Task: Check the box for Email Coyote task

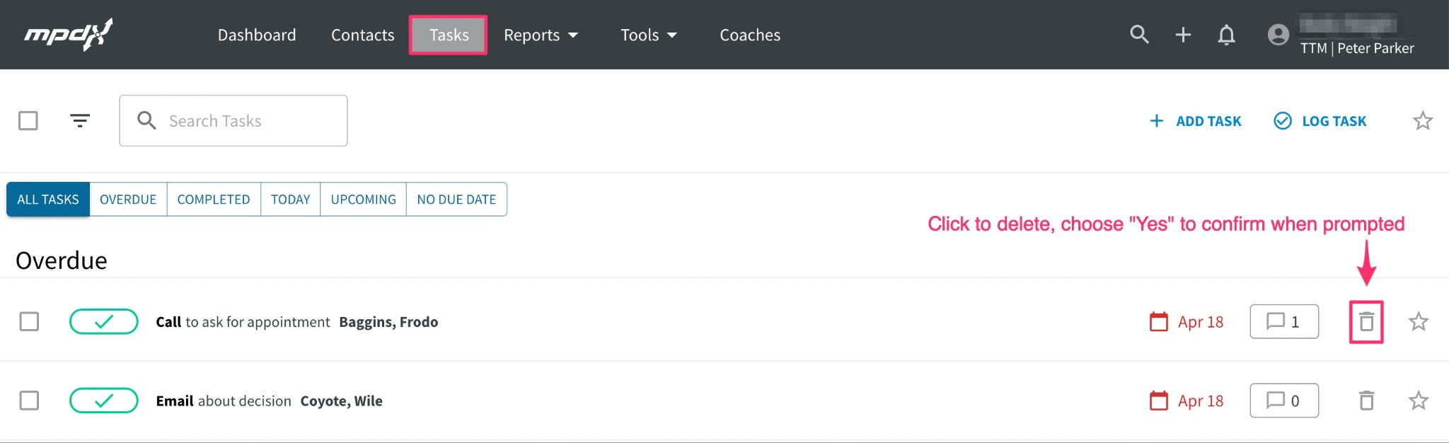Action: (x=29, y=401)
